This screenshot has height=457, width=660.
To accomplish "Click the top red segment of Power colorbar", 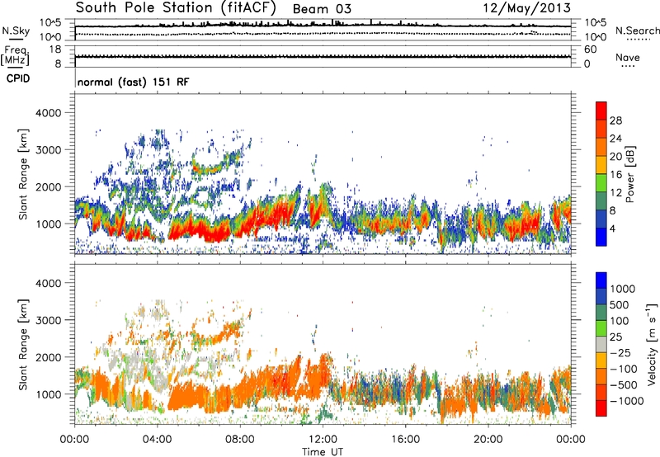I will tap(601, 111).
